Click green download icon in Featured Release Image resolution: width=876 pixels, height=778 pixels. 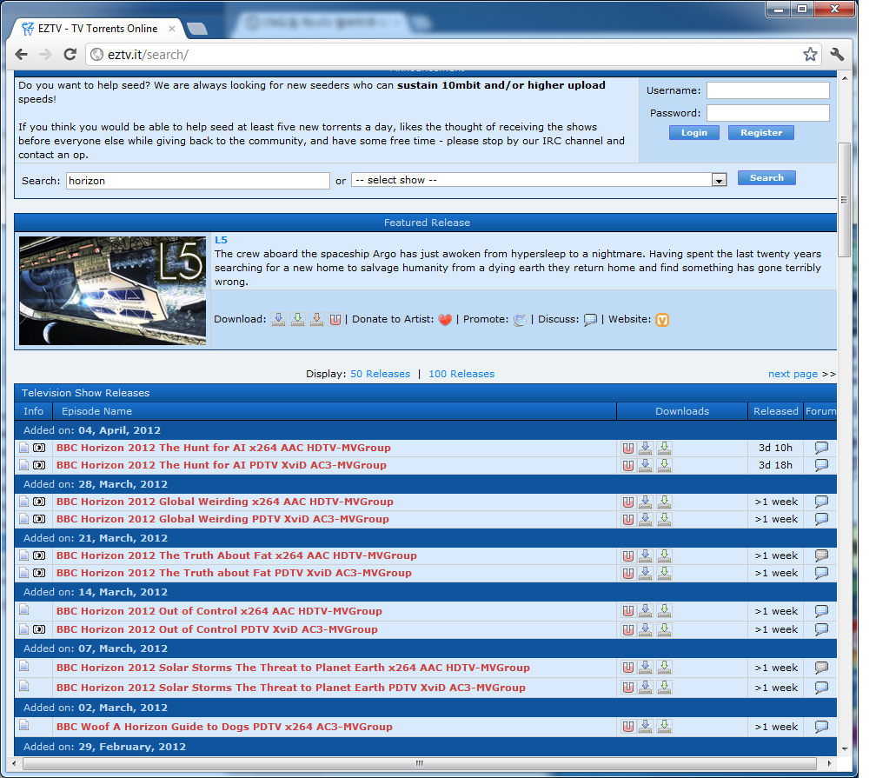pyautogui.click(x=298, y=319)
